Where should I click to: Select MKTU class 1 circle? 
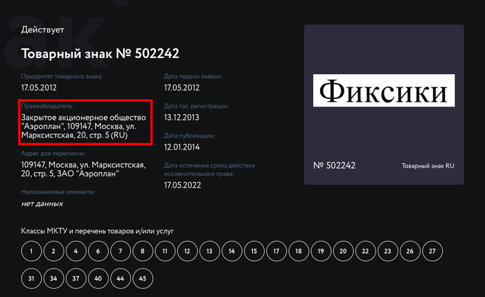(31, 251)
